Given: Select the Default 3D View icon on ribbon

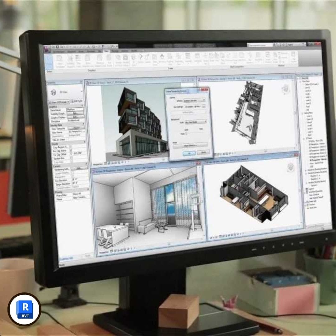Looking at the screenshot, I should 133,58.
